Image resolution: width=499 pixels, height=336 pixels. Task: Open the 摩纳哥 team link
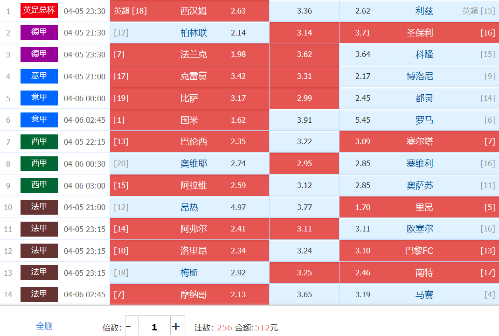coord(194,294)
